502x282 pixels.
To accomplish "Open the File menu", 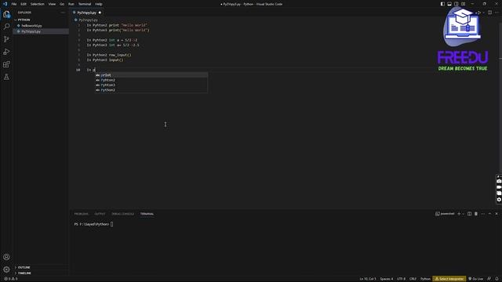I will [x=14, y=4].
